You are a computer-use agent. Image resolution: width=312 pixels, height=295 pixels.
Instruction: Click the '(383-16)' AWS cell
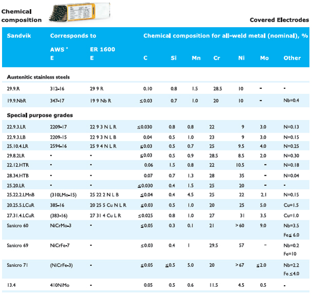(x=59, y=216)
